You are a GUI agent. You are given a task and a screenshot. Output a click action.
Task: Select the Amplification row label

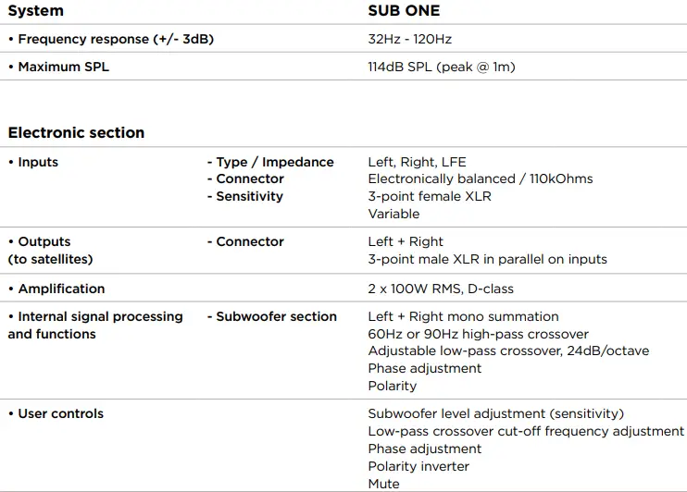coord(56,289)
